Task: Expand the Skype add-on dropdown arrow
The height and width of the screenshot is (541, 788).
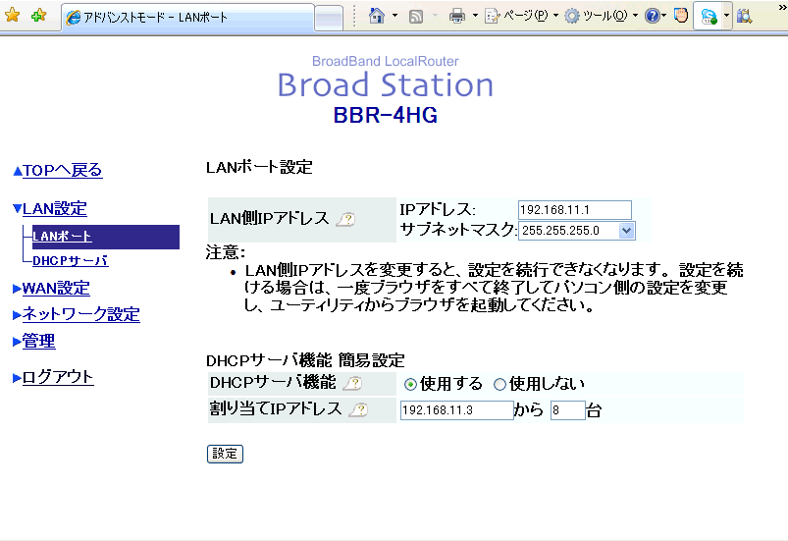Action: (726, 16)
